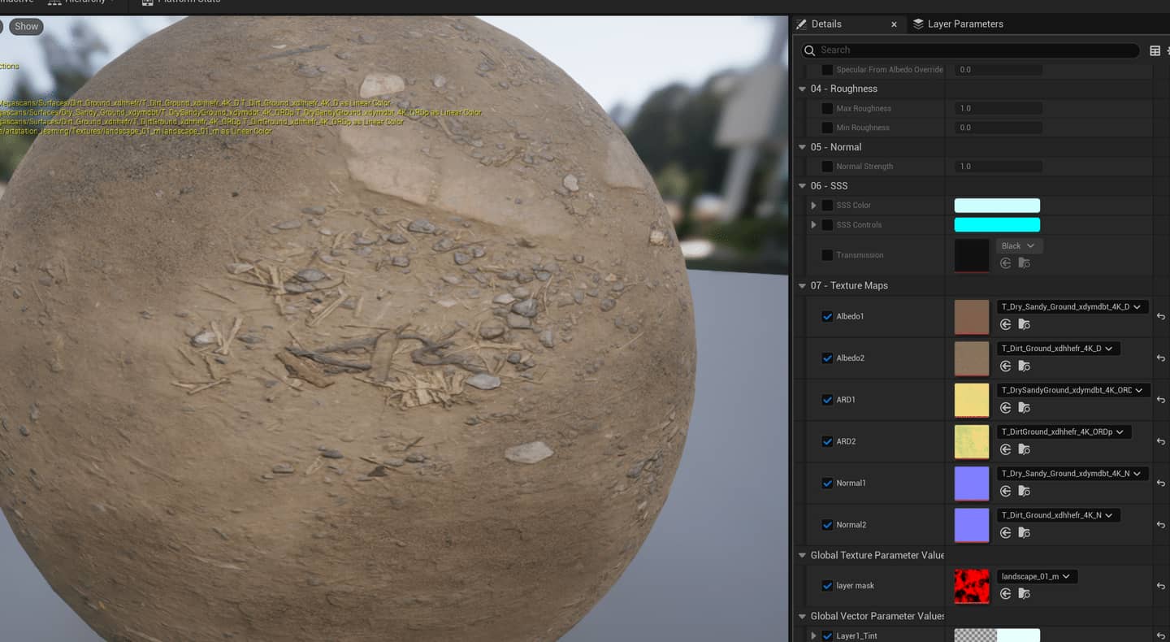1170x642 pixels.
Task: Expand SSS Controls channel values
Action: point(813,225)
